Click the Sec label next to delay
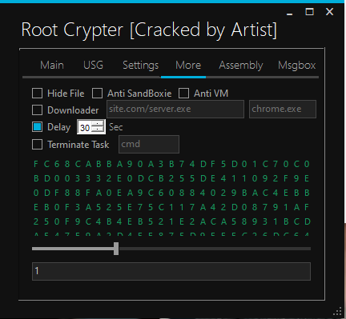346x319 pixels. (x=116, y=127)
